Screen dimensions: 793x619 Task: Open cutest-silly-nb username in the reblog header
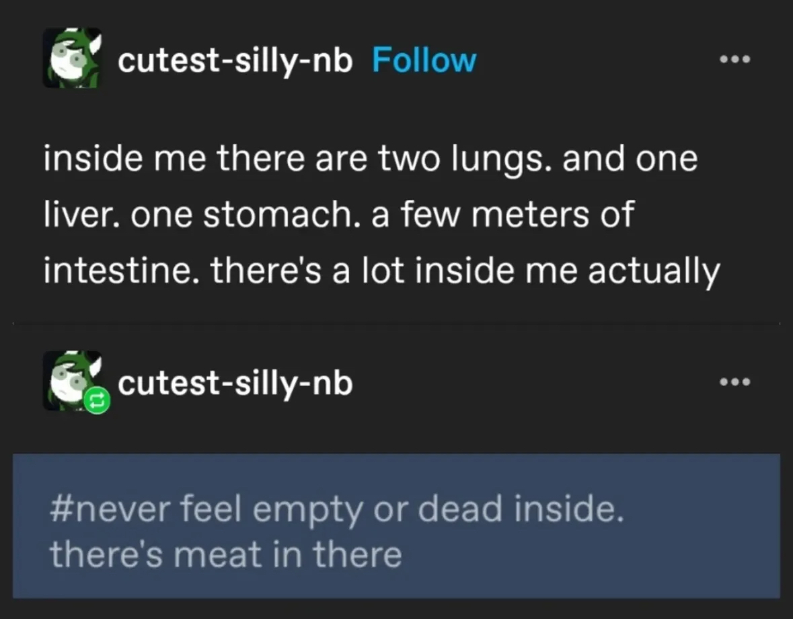pyautogui.click(x=235, y=384)
